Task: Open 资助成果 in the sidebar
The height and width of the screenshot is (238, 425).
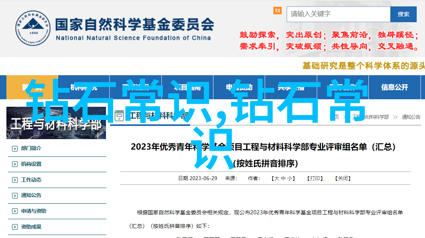Action: pyautogui.click(x=31, y=227)
